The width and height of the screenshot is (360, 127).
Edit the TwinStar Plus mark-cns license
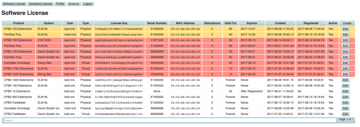pos(345,35)
